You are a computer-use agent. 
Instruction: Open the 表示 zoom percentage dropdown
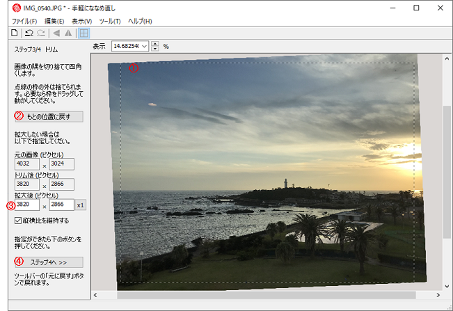coord(144,47)
